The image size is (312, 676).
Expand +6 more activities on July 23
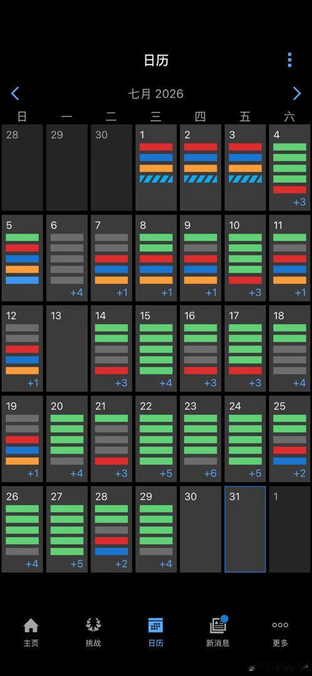click(x=210, y=473)
